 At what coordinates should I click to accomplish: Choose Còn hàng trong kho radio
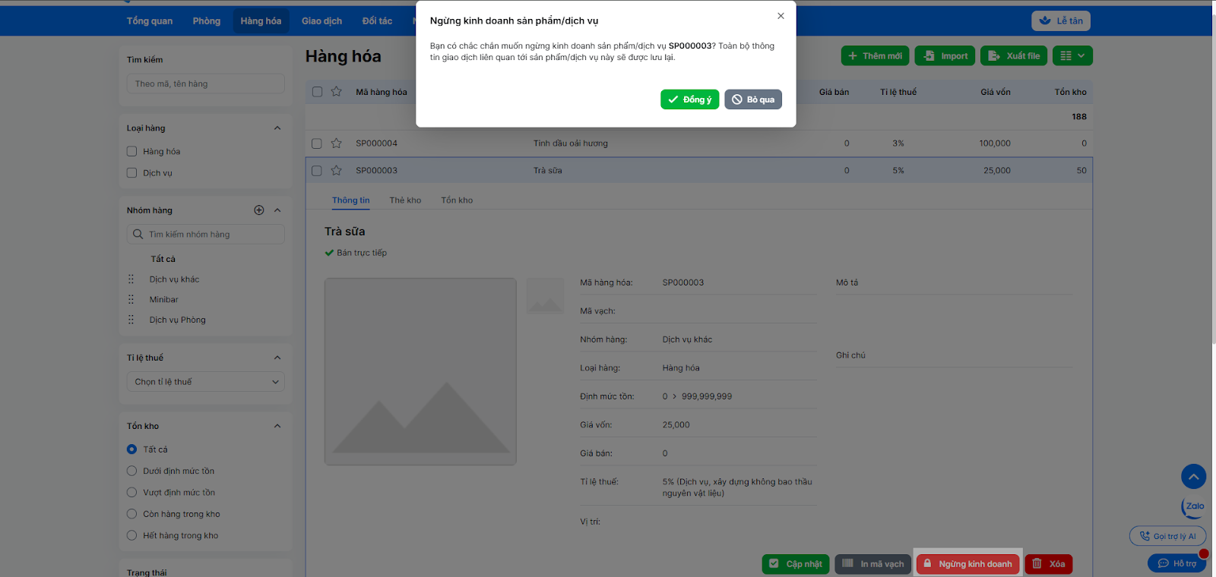(x=131, y=514)
